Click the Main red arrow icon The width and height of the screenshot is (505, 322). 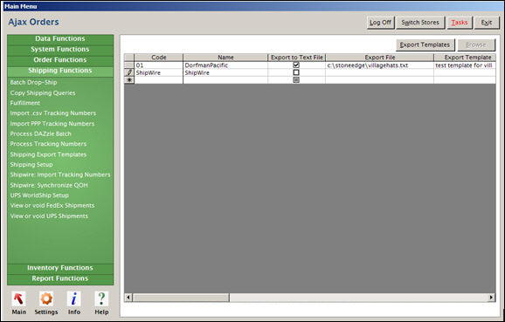18,299
